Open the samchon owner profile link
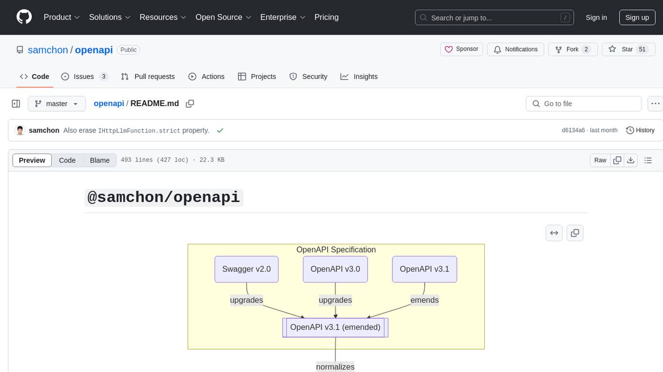This screenshot has height=372, width=663. click(x=48, y=50)
